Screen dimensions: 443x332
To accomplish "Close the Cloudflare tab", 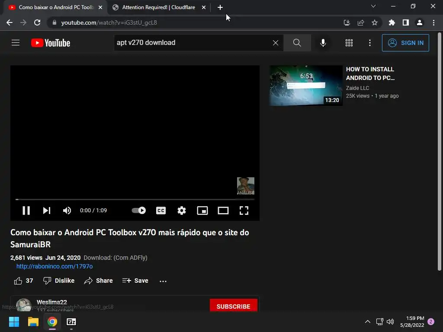I will [x=204, y=8].
